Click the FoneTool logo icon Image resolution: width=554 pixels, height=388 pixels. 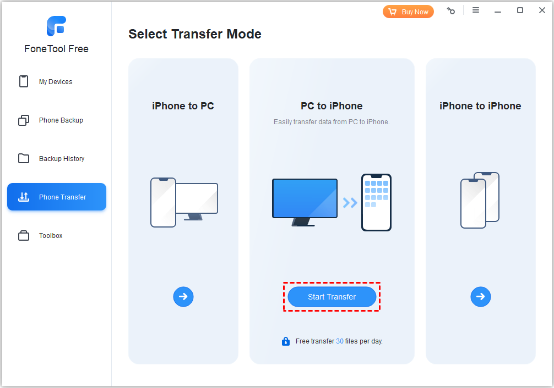(x=57, y=26)
